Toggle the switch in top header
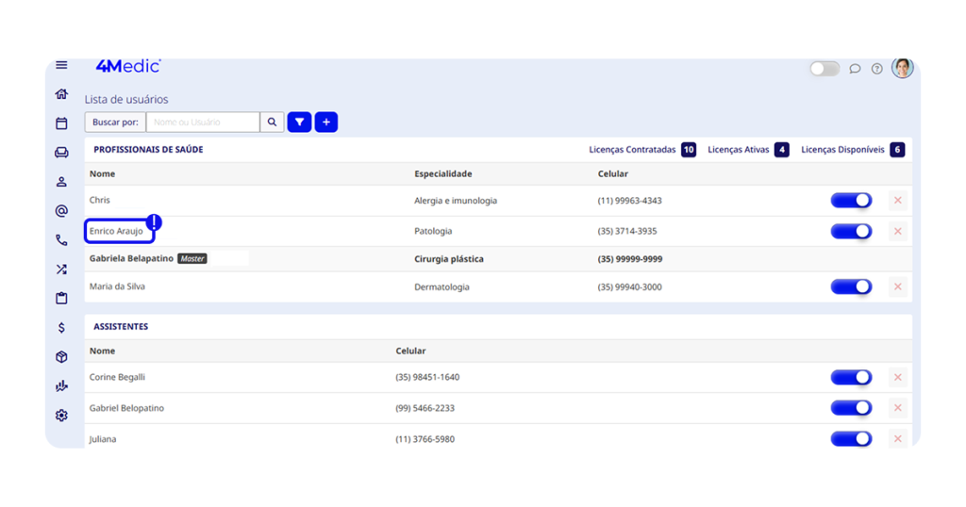This screenshot has height=507, width=966. pyautogui.click(x=824, y=69)
